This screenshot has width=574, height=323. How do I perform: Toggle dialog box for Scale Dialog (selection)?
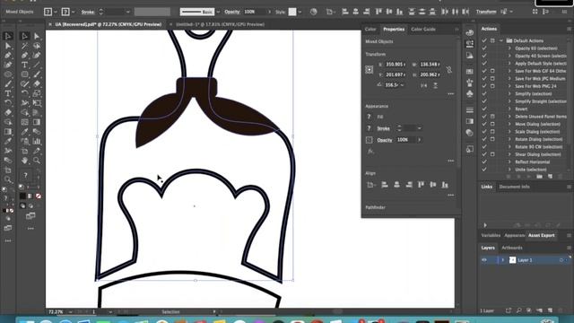(492, 132)
